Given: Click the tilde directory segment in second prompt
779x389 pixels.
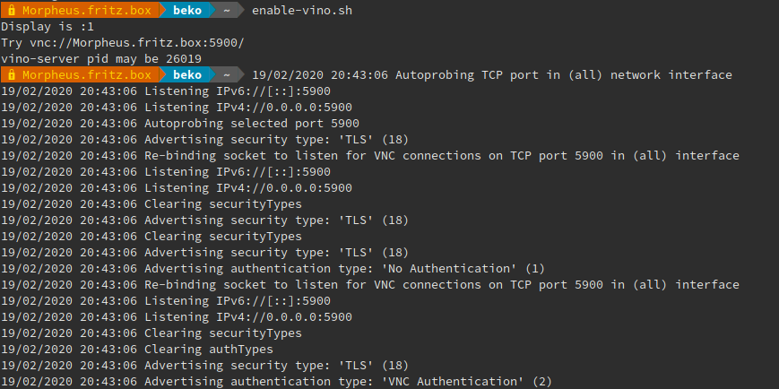Looking at the screenshot, I should point(227,75).
